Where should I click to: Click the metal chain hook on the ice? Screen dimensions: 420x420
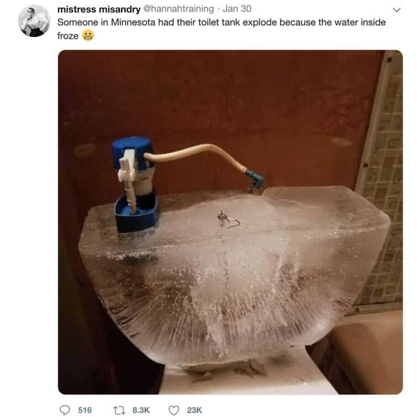[x=228, y=219]
